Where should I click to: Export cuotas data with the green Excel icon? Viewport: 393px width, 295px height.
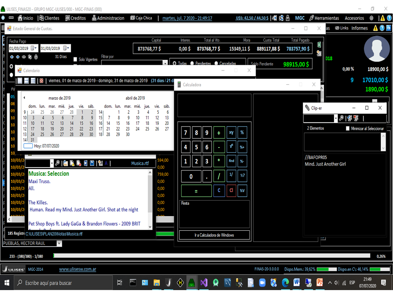point(319,45)
